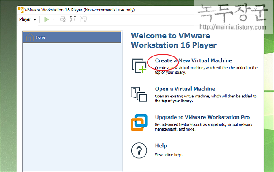
Task: Select Home in the library list
Action: [x=72, y=37]
